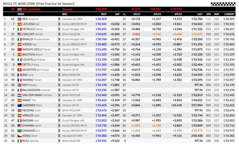Click the checkered finish icon in REDDING Scott's row

pyautogui.click(x=59, y=110)
